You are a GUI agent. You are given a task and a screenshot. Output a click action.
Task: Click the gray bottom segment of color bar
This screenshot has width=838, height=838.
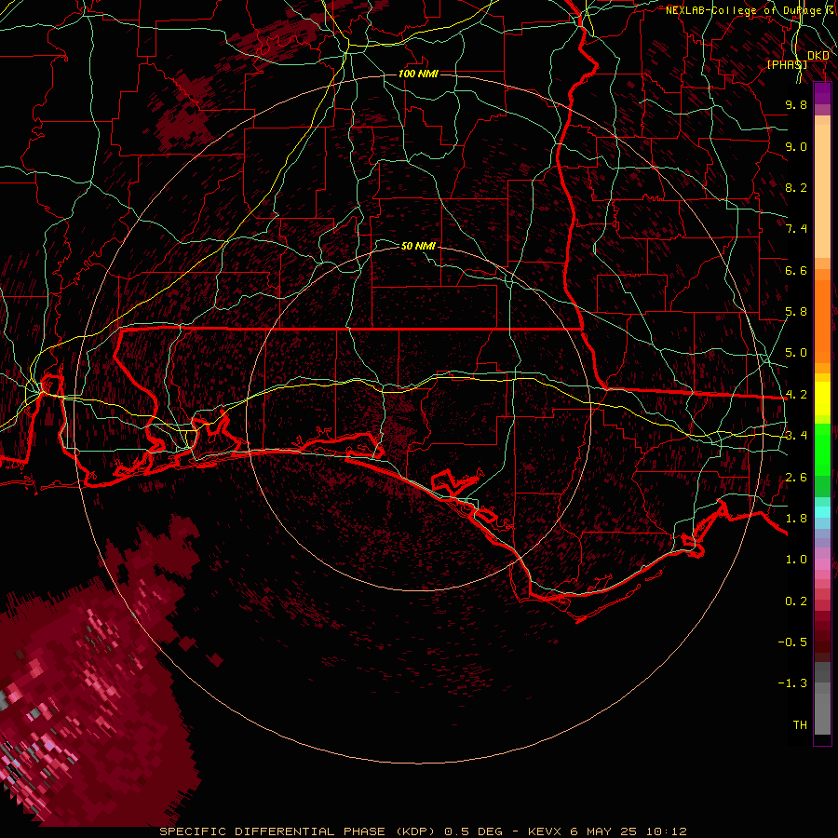point(822,710)
